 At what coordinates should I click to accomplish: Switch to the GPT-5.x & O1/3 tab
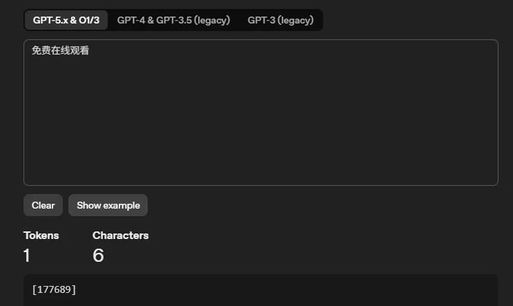click(66, 20)
